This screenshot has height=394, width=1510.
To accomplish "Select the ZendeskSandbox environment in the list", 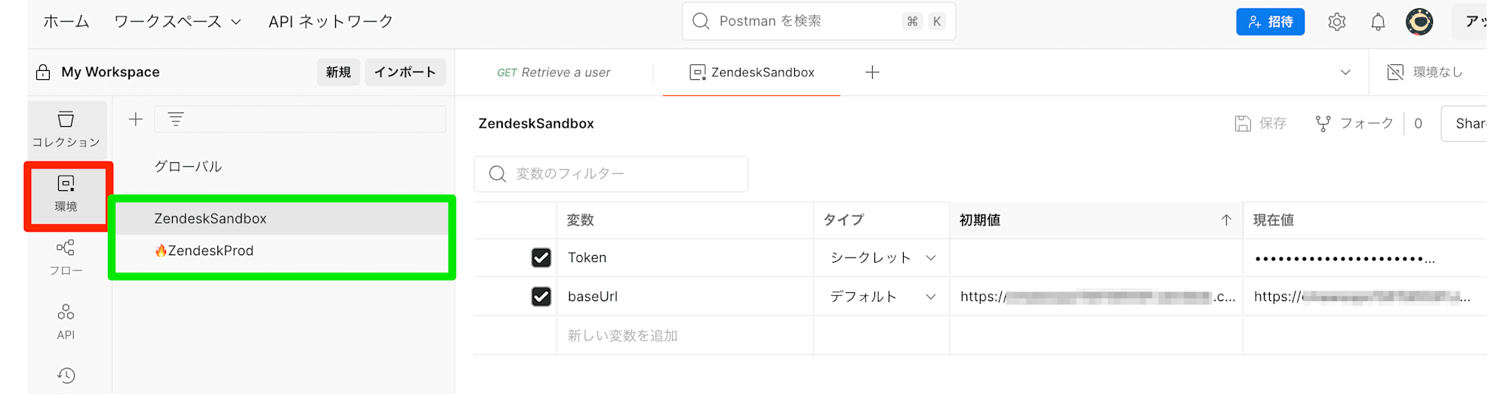I will coord(282,219).
